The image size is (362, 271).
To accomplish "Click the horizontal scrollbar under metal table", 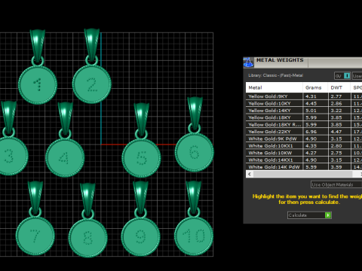I will tap(304, 174).
